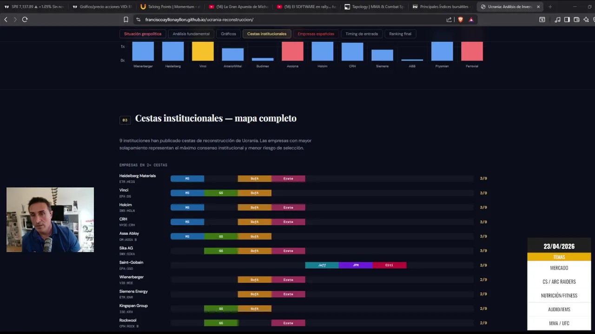
Task: Switch to Tapology MMA tab
Action: (374, 6)
